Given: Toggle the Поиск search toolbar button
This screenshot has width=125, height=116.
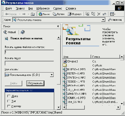Looking at the screenshot, I should [44, 14].
